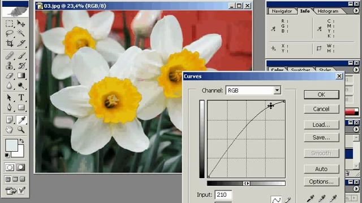Switch to the Info tab

[305, 11]
